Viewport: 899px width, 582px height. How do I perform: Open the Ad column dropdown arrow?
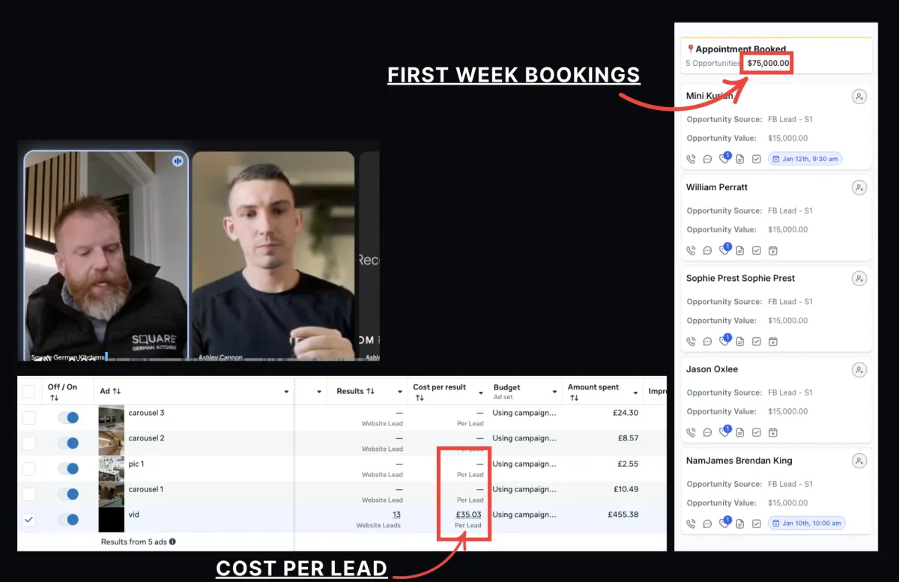pyautogui.click(x=286, y=392)
